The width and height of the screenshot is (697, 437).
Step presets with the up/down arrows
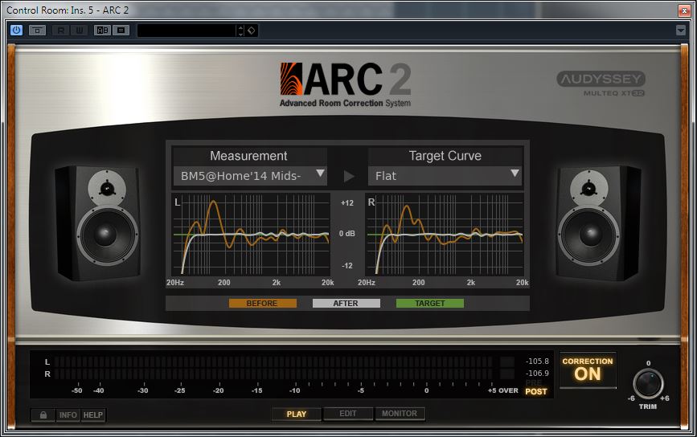pos(240,31)
